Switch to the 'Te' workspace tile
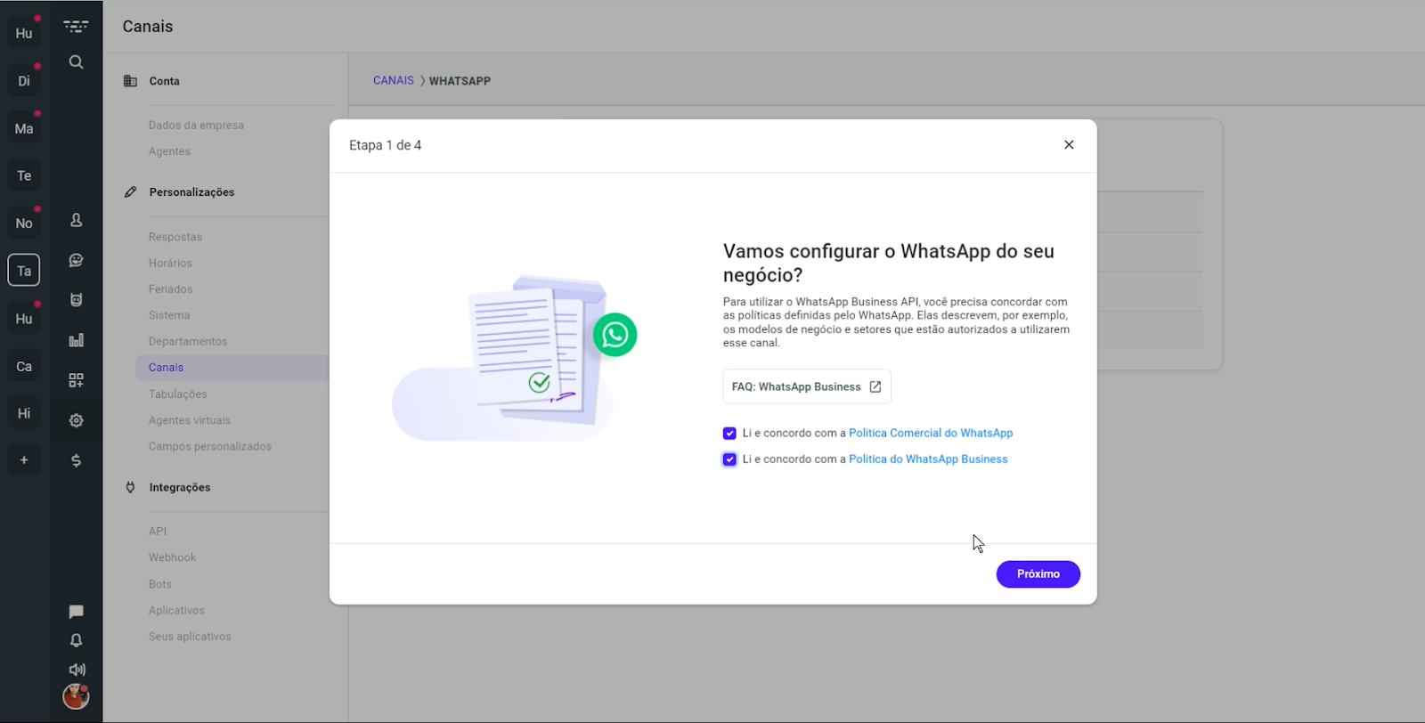Viewport: 1425px width, 723px height. click(24, 175)
